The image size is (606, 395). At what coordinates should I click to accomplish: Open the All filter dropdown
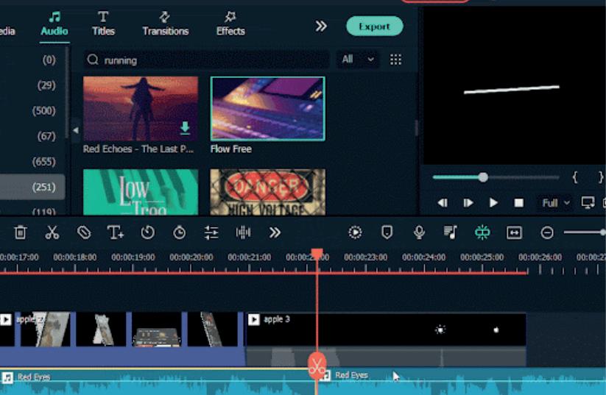click(358, 60)
